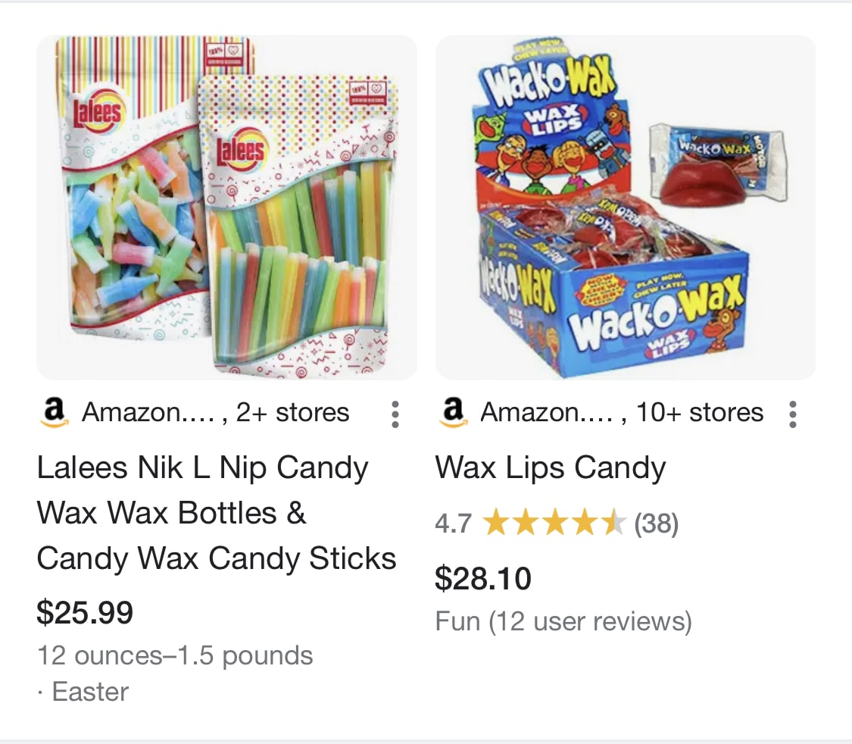Viewport: 852px width, 744px height.
Task: View the (38) reviews count
Action: (656, 524)
